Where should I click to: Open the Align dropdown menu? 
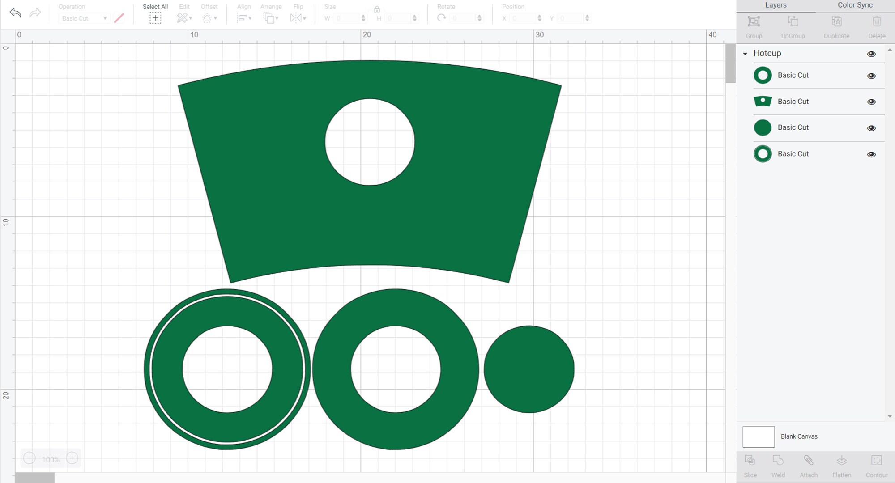[x=244, y=18]
